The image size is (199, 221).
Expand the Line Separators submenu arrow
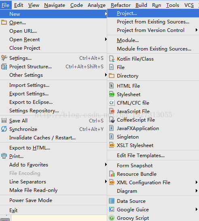coord(106,181)
